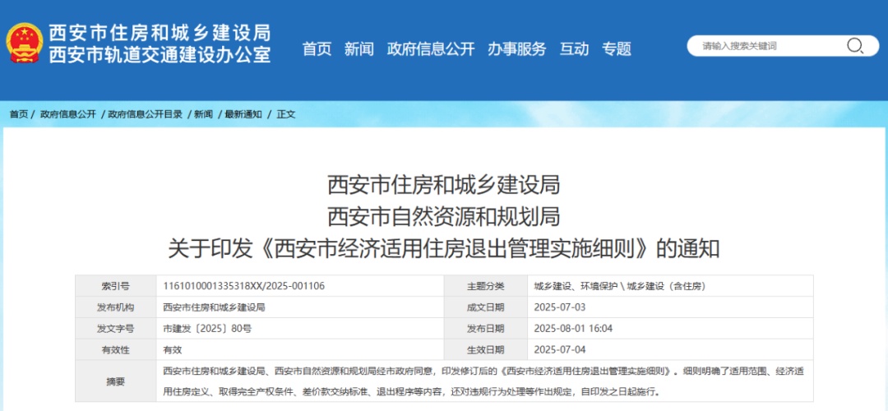Click the 西安市轨道交通建设办公室 header title
The width and height of the screenshot is (888, 411).
point(160,55)
